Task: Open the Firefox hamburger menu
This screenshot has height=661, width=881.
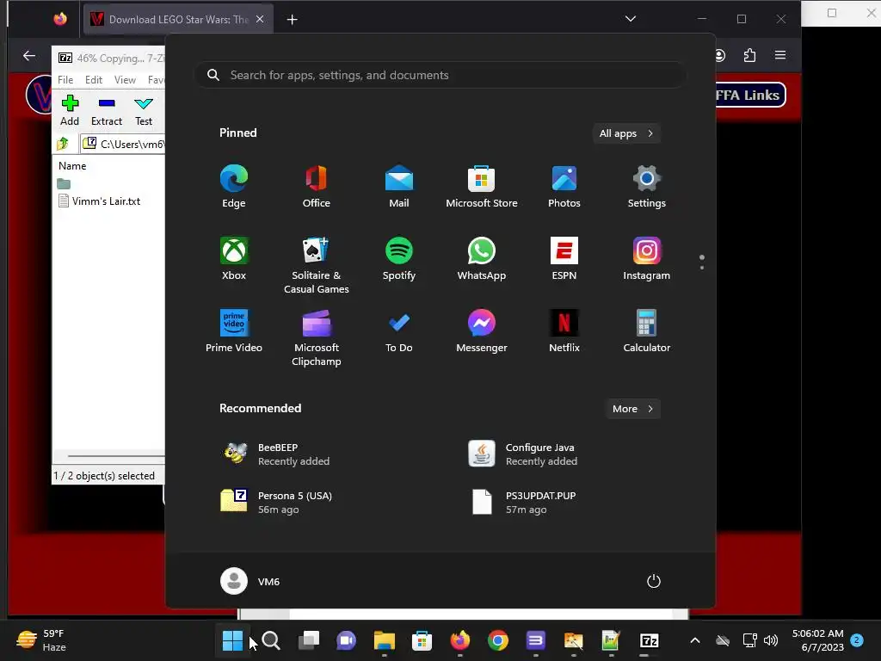Action: point(779,55)
